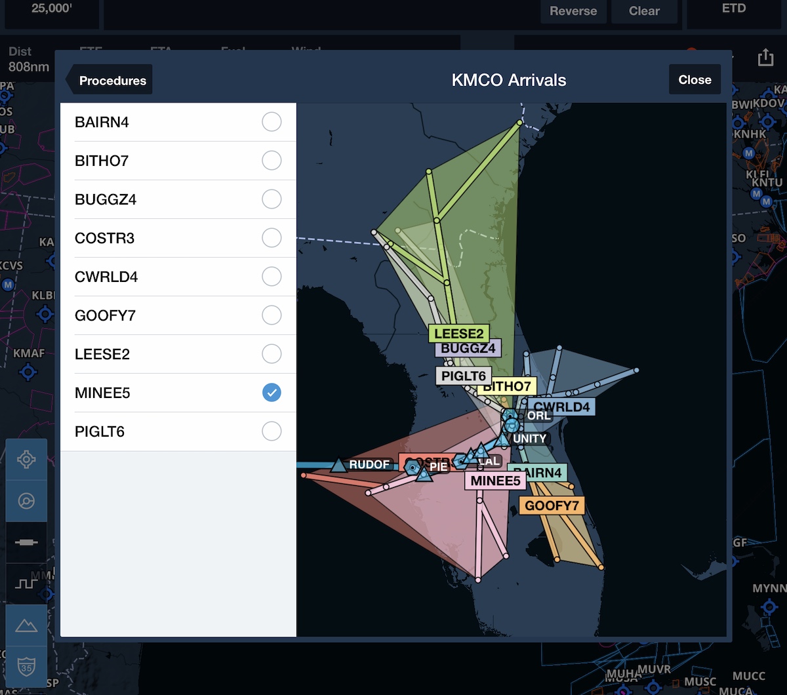
Task: Open the profile view icon
Action: pos(26,583)
